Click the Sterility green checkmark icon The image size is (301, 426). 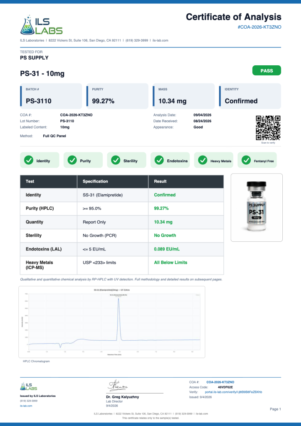tap(116, 160)
